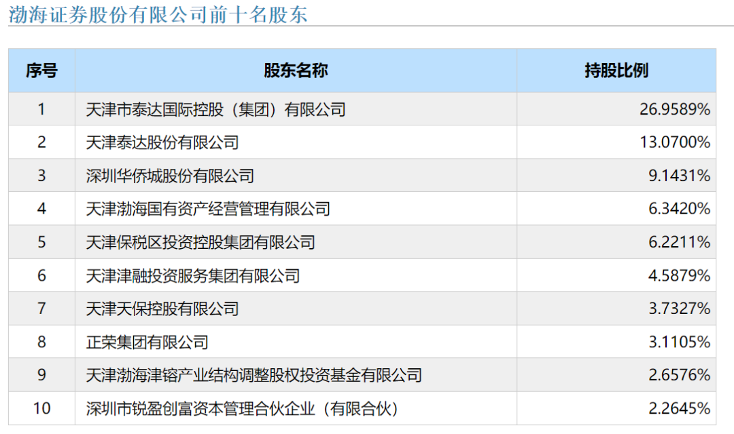Click the 9.1431% holding value

(679, 176)
